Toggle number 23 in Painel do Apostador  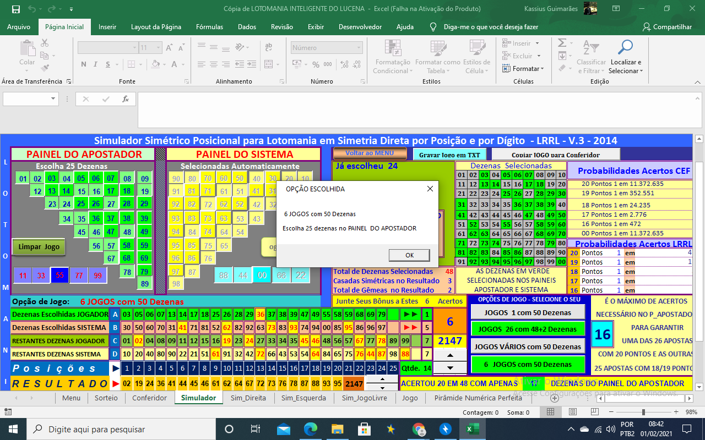[x=52, y=204]
